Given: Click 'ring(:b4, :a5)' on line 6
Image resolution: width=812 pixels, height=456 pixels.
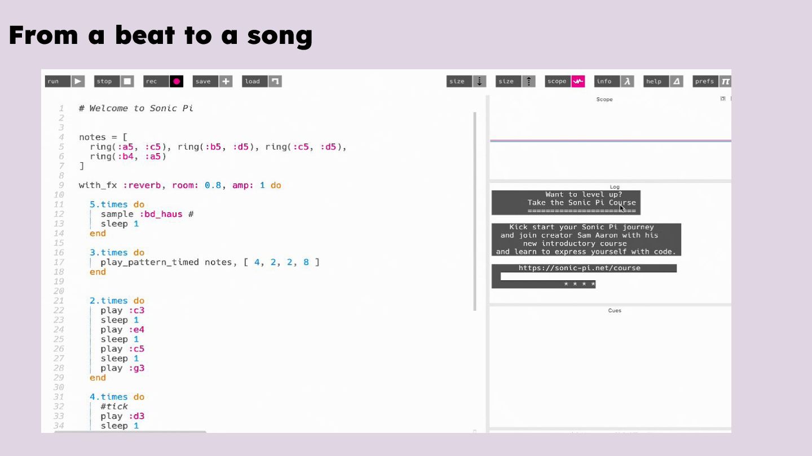Looking at the screenshot, I should tap(128, 156).
